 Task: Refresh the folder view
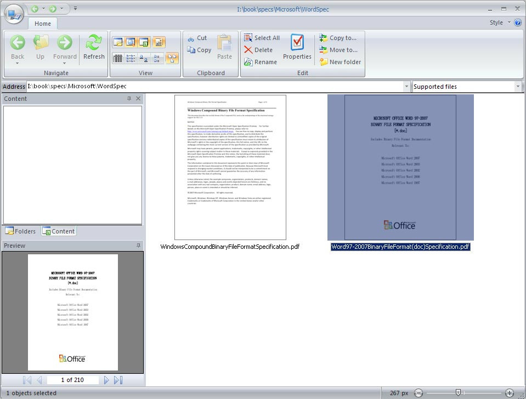click(94, 47)
